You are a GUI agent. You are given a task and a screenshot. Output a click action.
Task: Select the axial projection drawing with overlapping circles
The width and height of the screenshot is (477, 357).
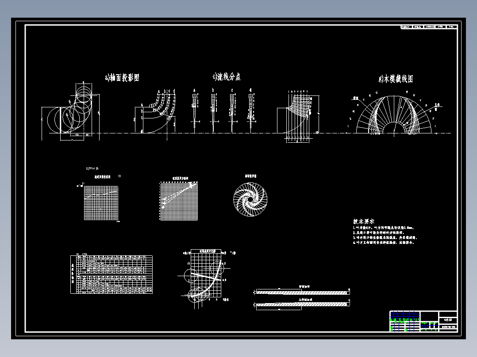(x=71, y=111)
